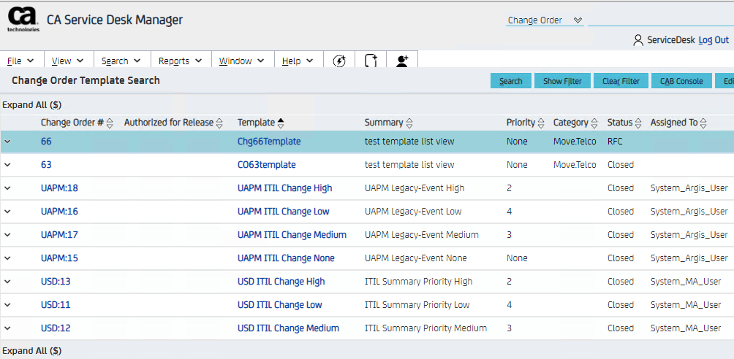The height and width of the screenshot is (359, 734).
Task: Open change order UAPM:15
Action: (59, 258)
